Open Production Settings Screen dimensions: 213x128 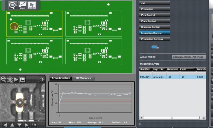pyautogui.click(x=155, y=39)
